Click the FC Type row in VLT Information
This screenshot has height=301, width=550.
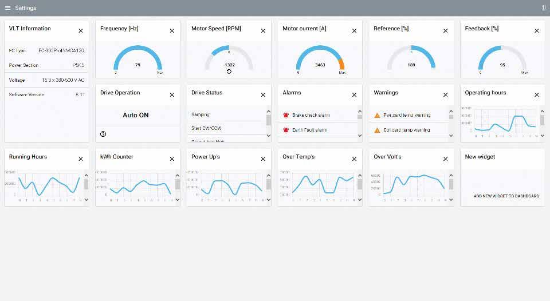click(46, 50)
